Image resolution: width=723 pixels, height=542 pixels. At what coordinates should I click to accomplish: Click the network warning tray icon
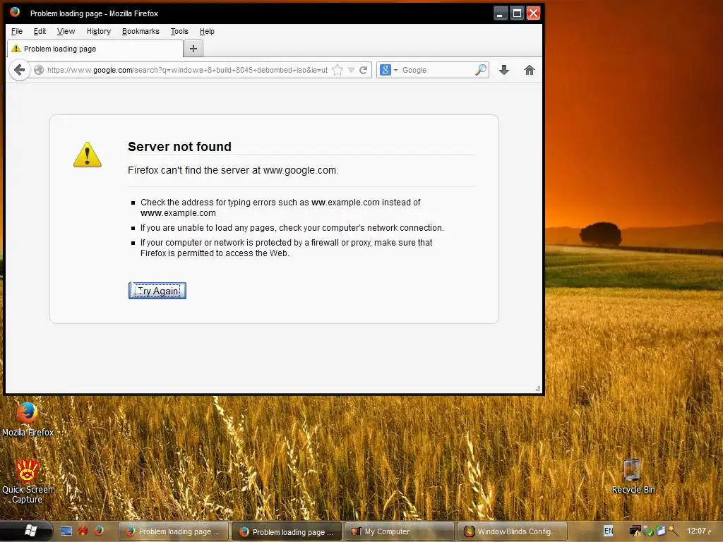[635, 531]
